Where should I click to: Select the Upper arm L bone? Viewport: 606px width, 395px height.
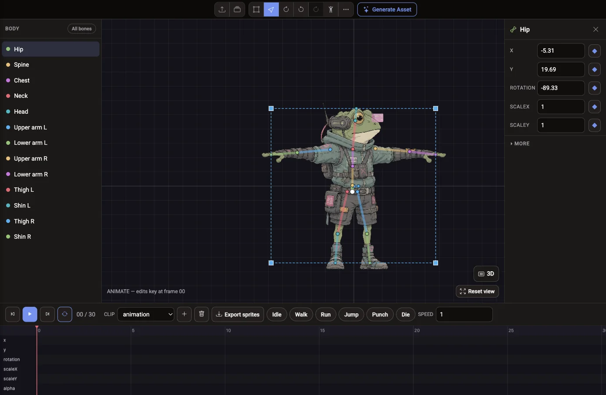pos(51,127)
